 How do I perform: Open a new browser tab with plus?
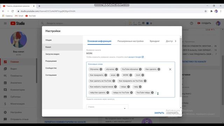pyautogui.click(x=39, y=6)
